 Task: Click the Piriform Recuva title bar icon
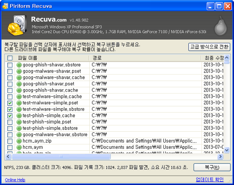tap(5, 6)
